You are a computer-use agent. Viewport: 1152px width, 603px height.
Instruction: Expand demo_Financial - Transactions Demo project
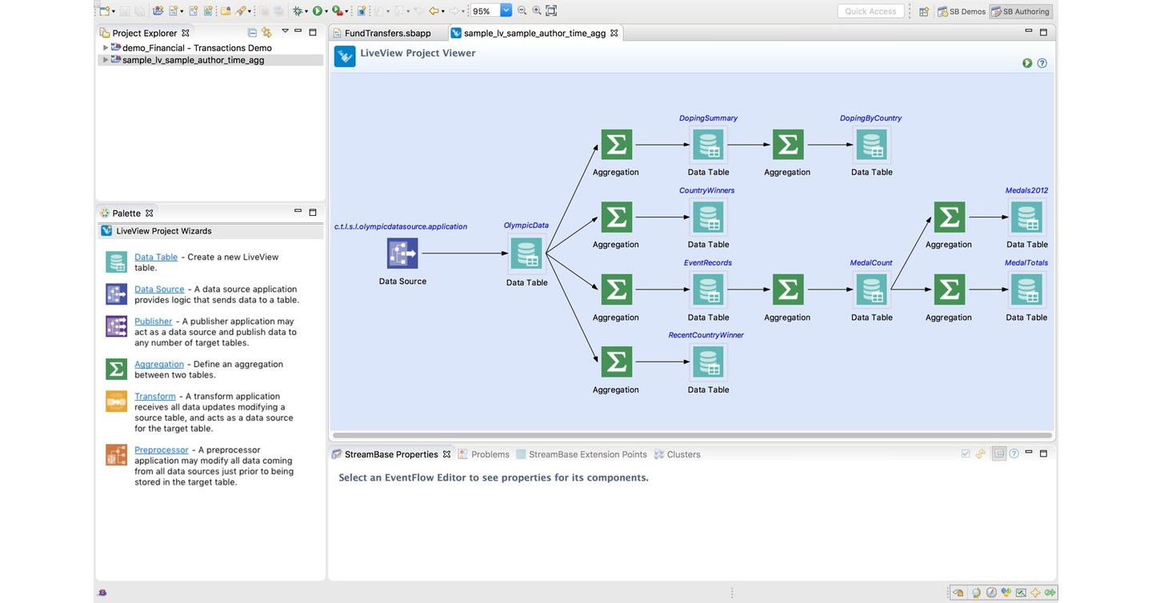coord(105,48)
